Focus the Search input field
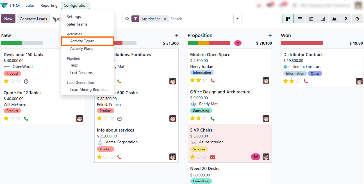This screenshot has height=184, width=364. pos(201,19)
